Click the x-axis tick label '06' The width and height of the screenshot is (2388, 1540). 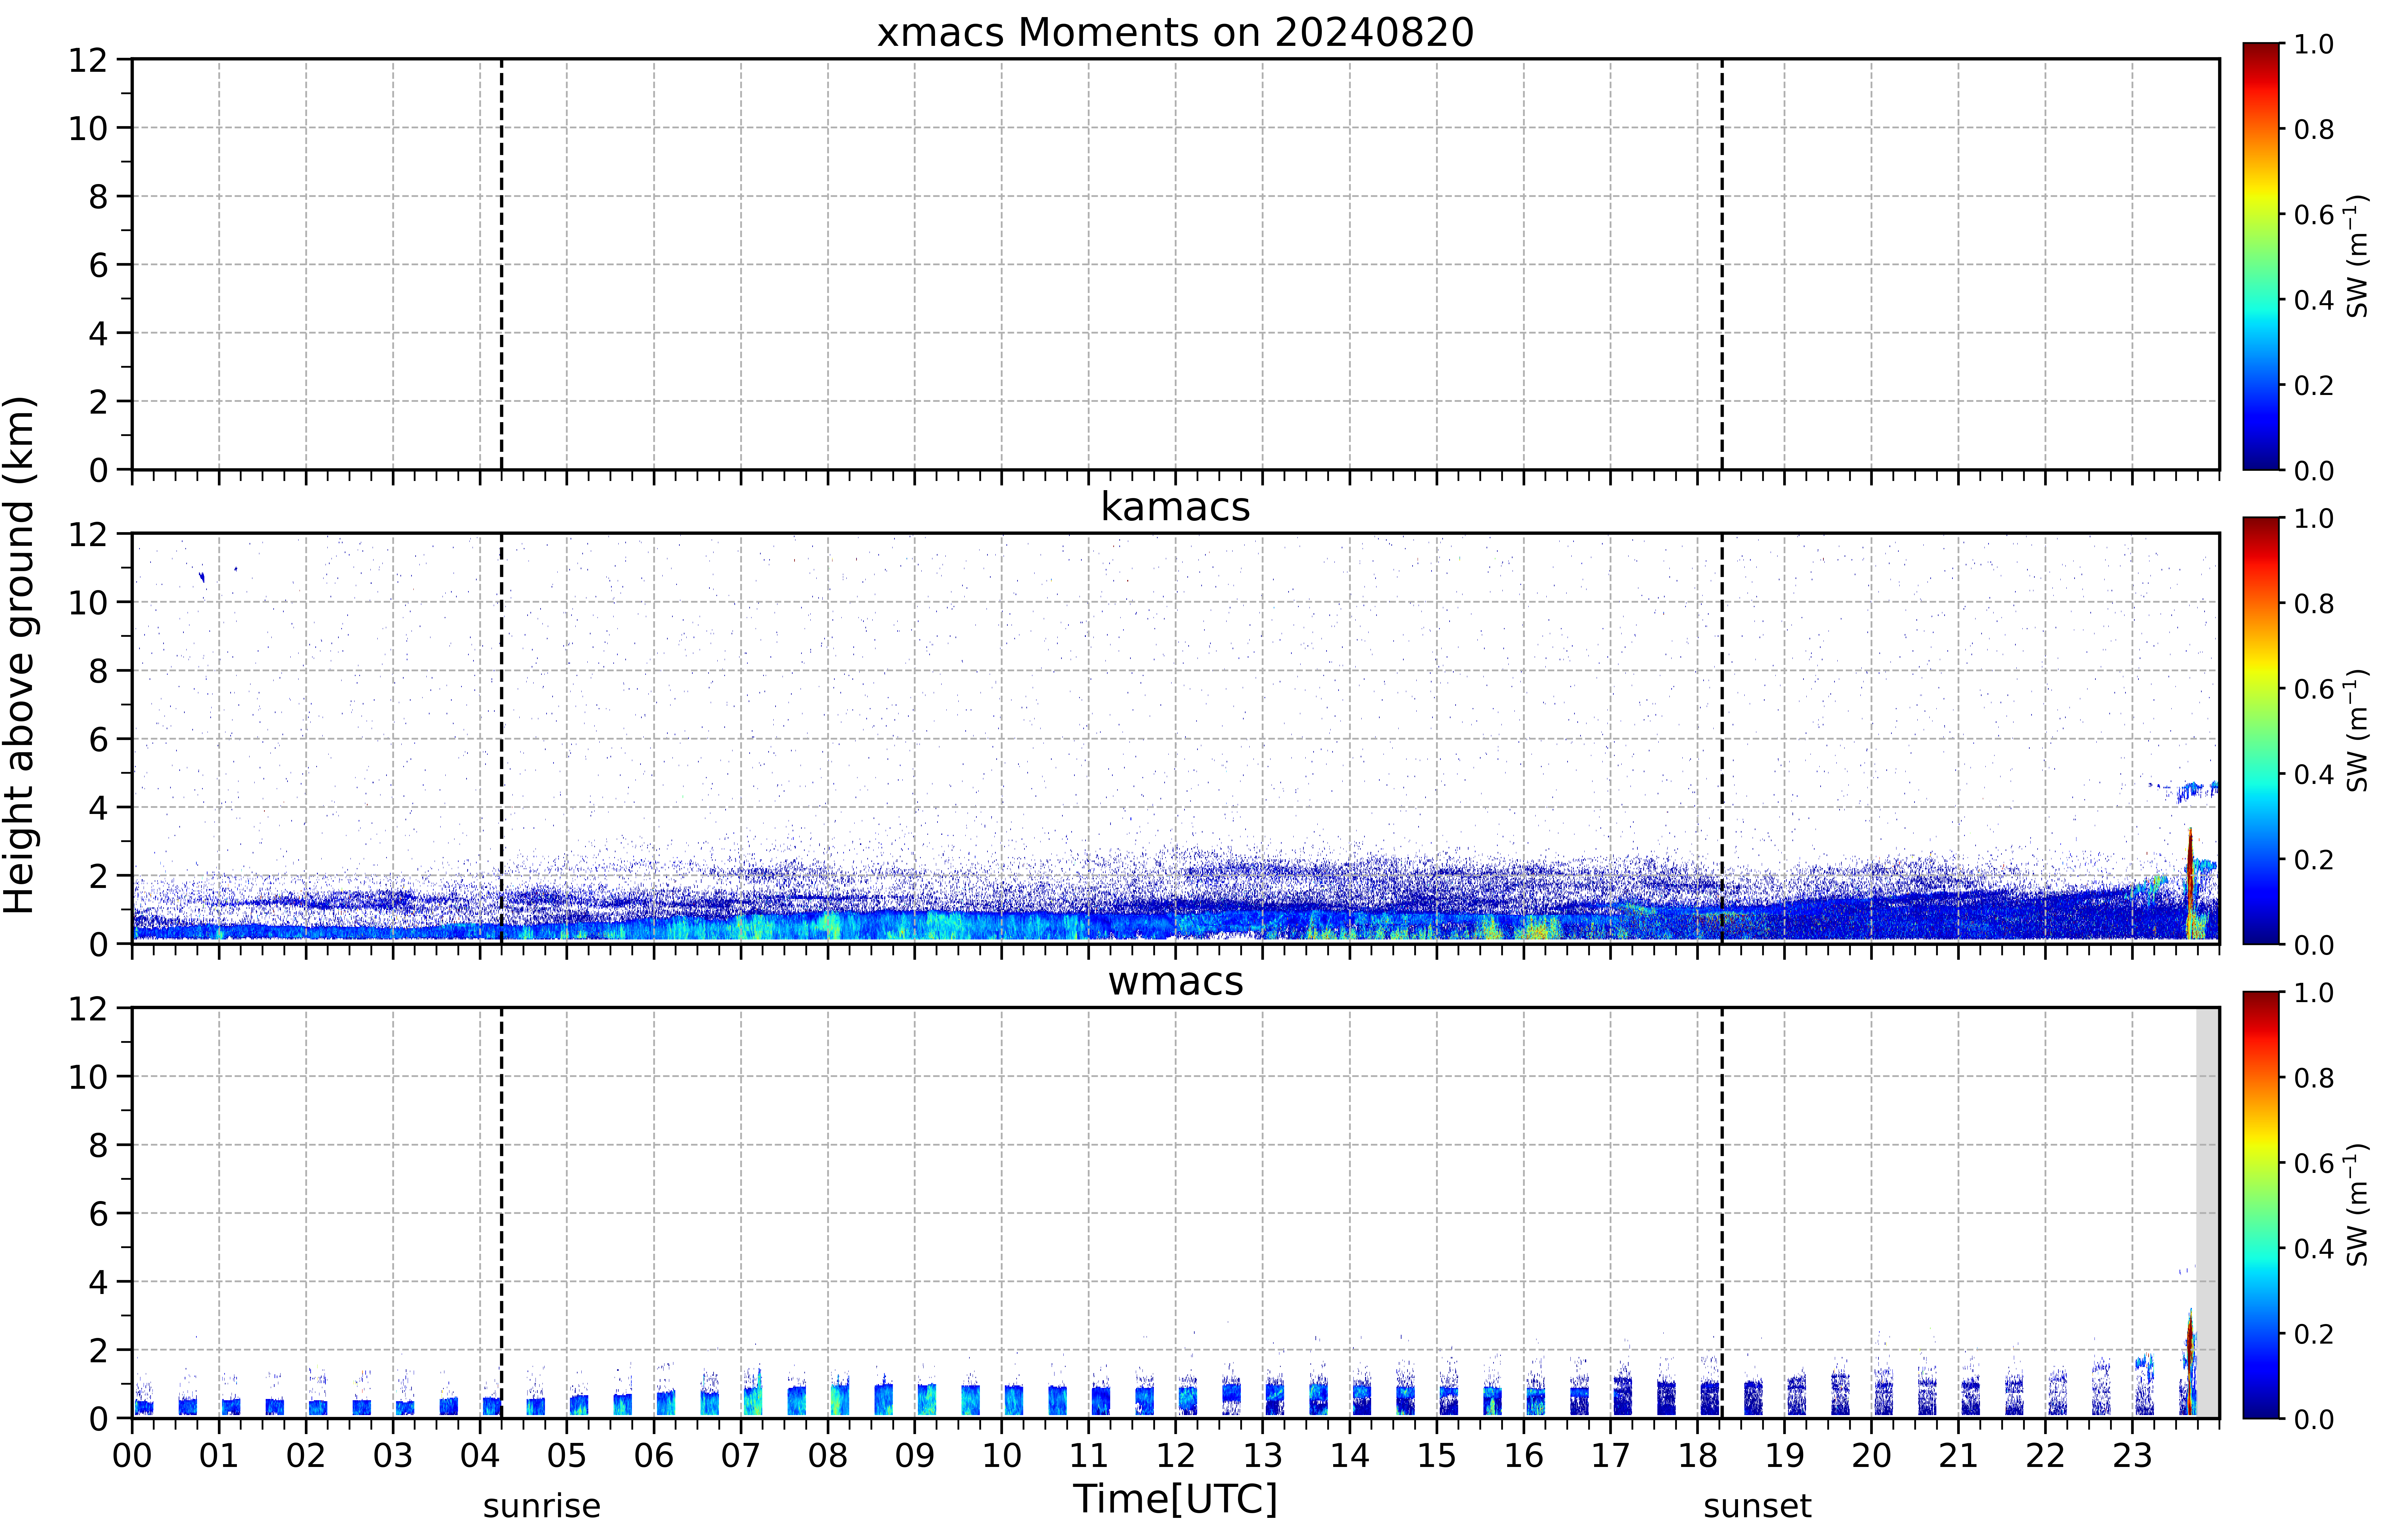654,1455
